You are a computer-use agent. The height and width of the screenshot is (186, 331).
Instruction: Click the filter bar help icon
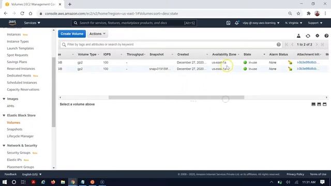click(278, 44)
